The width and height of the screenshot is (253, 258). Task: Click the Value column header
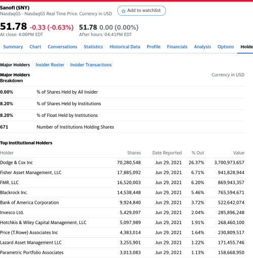[x=239, y=153]
